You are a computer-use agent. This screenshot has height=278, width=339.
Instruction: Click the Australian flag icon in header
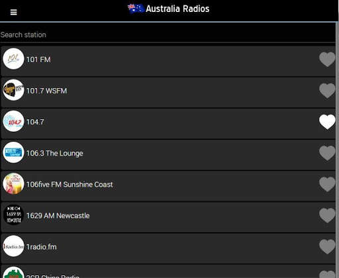[x=136, y=9]
